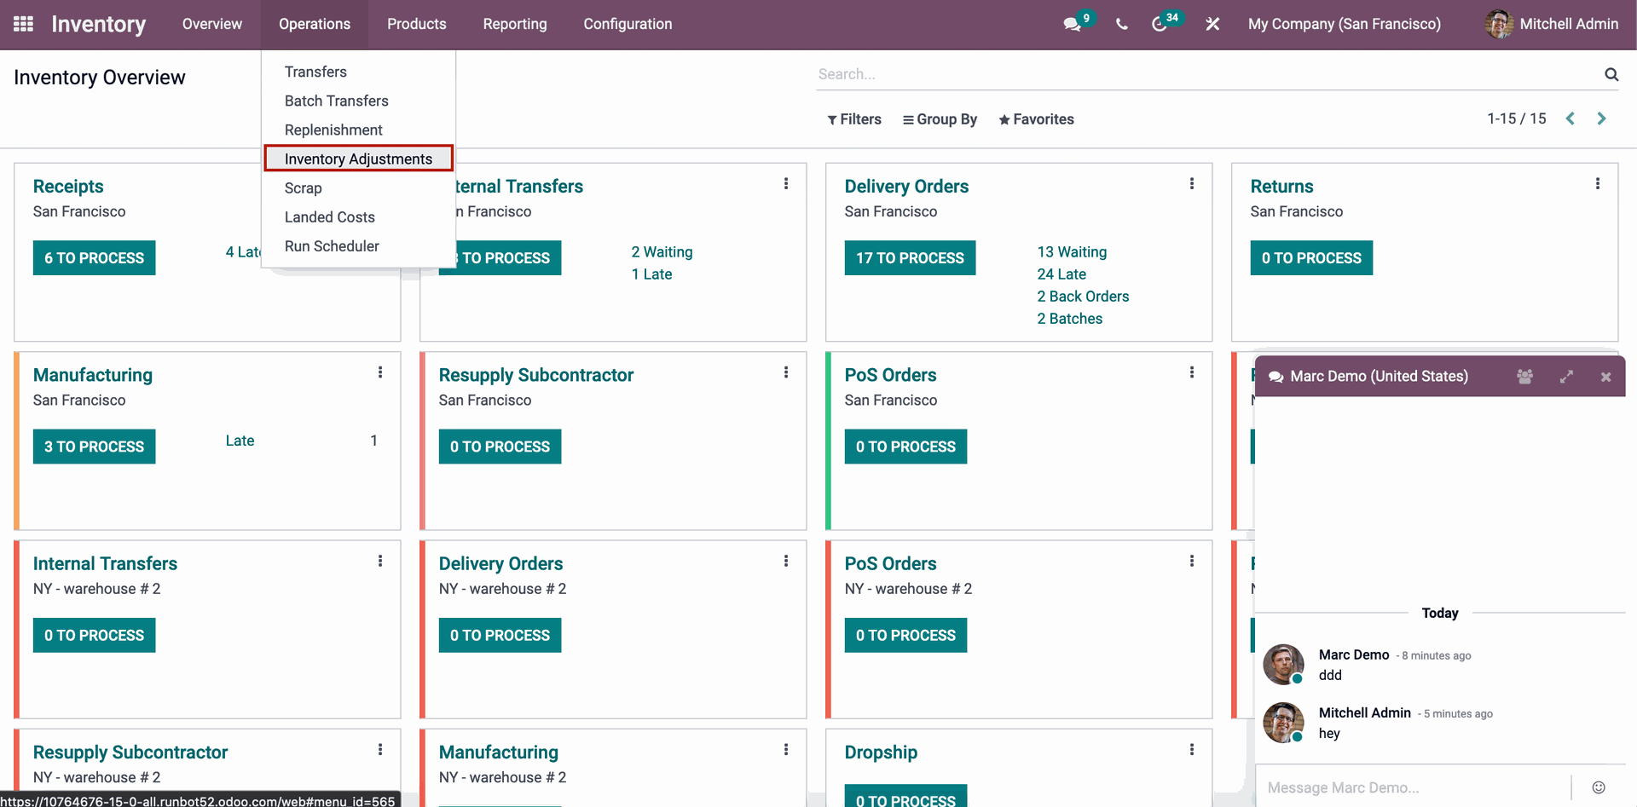The width and height of the screenshot is (1637, 807).
Task: Open kebab menu on San Francisco Resupply Subcontractor card
Action: [x=786, y=372]
